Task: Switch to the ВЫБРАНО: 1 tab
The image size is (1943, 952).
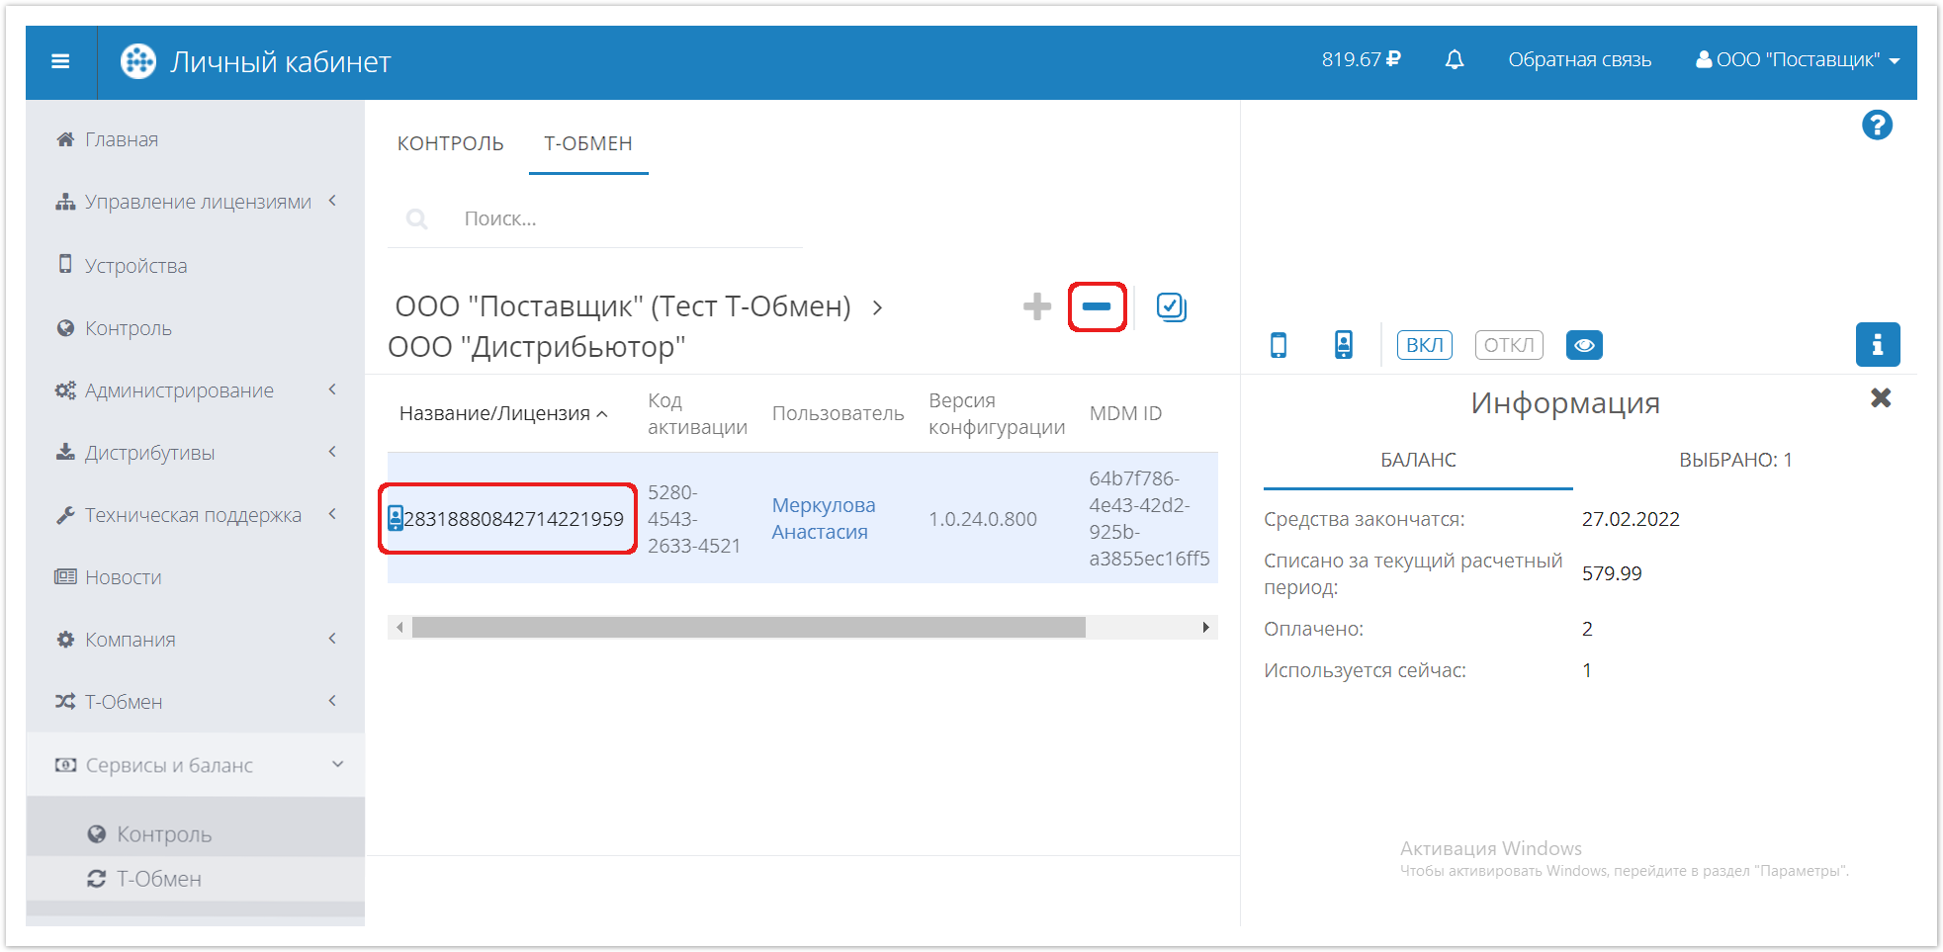Action: pos(1734,460)
